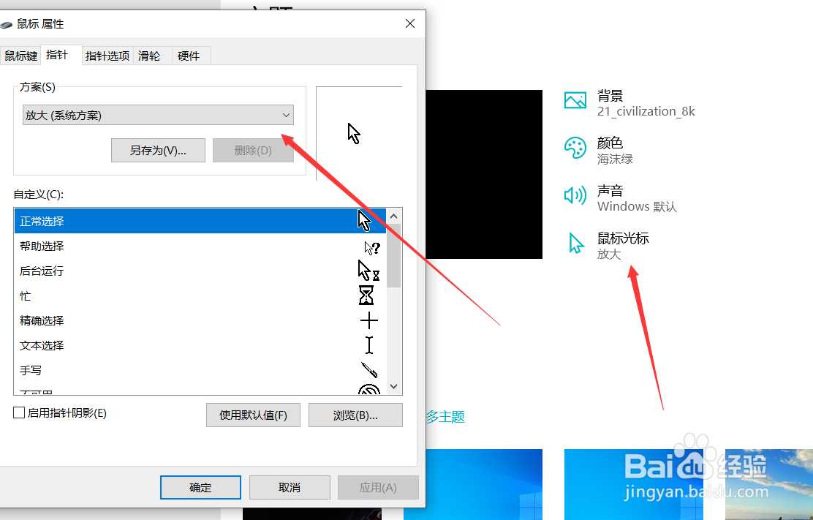
Task: Open the 硬件 tab
Action: click(x=189, y=55)
